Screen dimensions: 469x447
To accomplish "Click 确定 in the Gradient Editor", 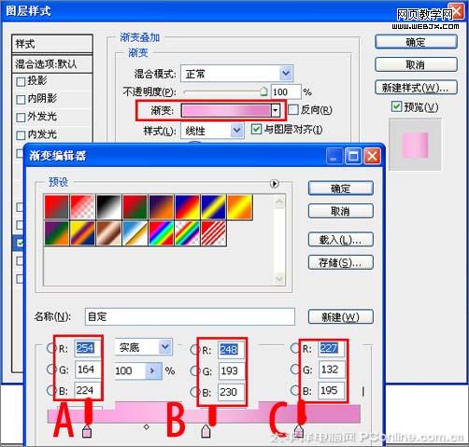I will click(341, 189).
